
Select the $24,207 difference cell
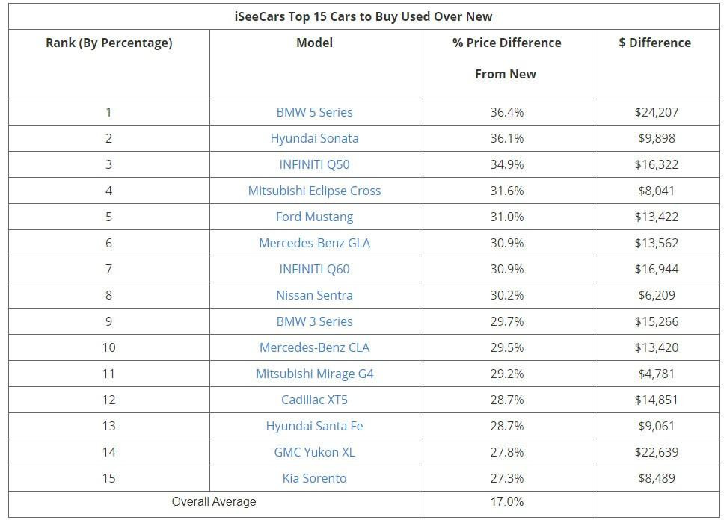pyautogui.click(x=656, y=112)
